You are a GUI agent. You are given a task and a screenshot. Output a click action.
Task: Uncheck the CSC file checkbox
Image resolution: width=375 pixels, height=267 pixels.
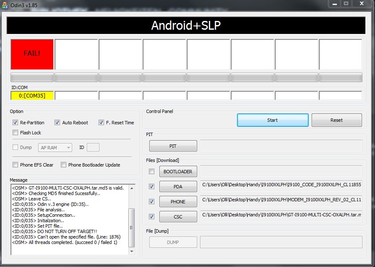pos(151,217)
